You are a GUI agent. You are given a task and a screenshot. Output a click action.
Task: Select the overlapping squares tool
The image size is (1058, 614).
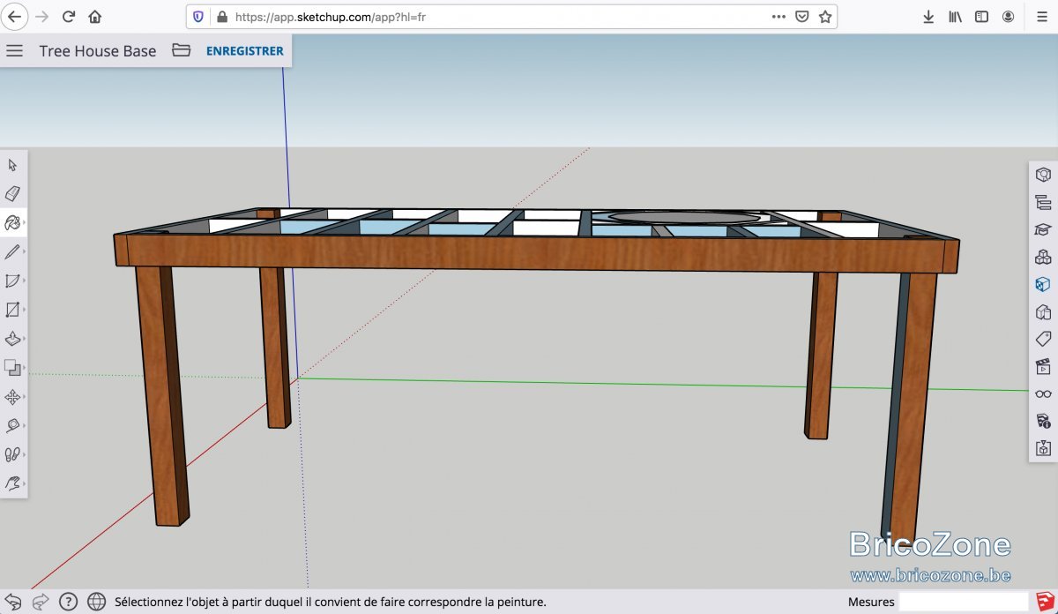pyautogui.click(x=12, y=368)
